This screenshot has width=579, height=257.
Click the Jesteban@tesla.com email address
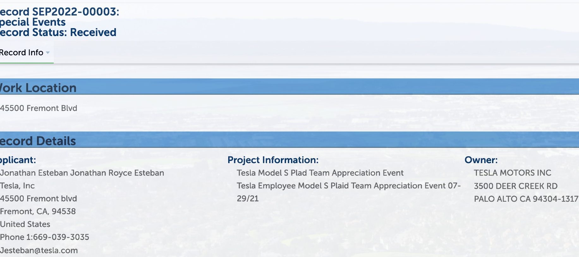(x=39, y=250)
